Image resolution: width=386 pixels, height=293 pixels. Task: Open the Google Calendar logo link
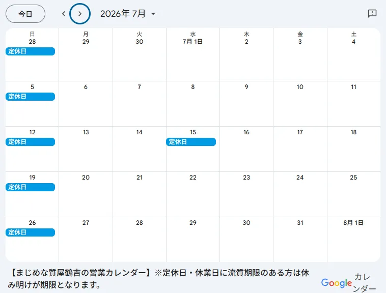(348, 283)
